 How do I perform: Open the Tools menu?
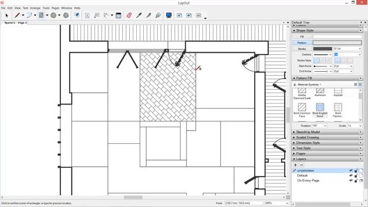click(46, 8)
